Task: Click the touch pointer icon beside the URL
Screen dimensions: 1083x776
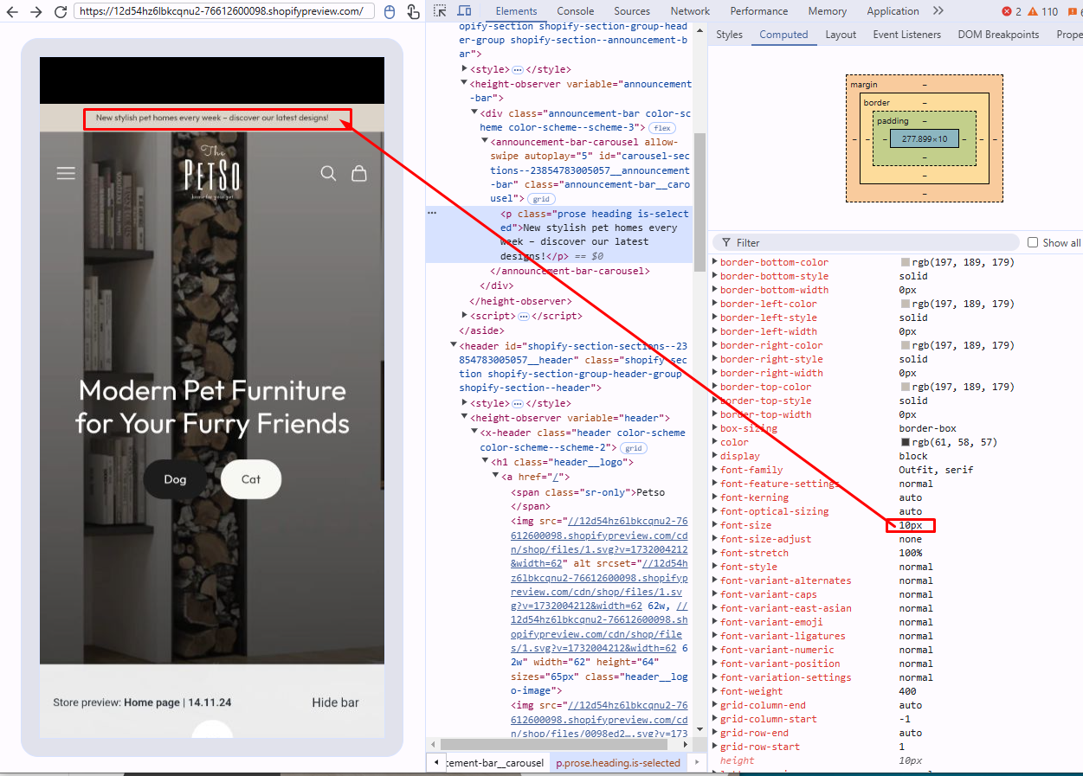Action: 413,12
